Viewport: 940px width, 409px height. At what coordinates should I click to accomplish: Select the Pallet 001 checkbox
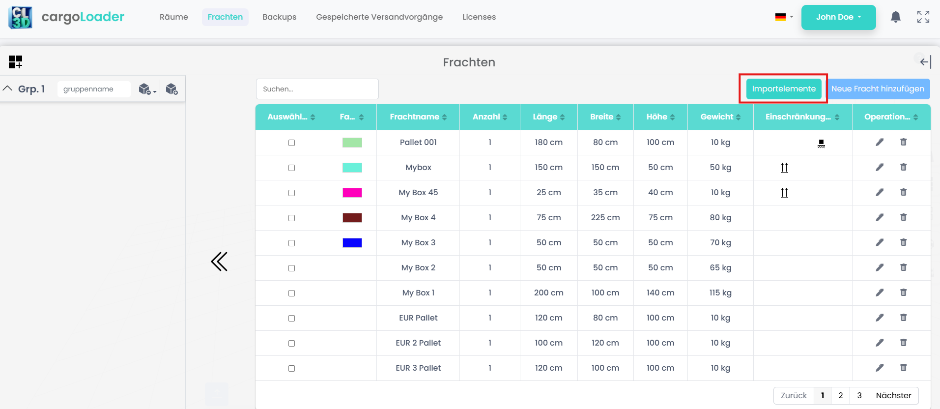coord(291,143)
